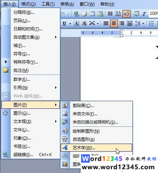Viewport: 158px width, 173px height.
Task: Select 书签(K)... menu item
Action: point(31,146)
